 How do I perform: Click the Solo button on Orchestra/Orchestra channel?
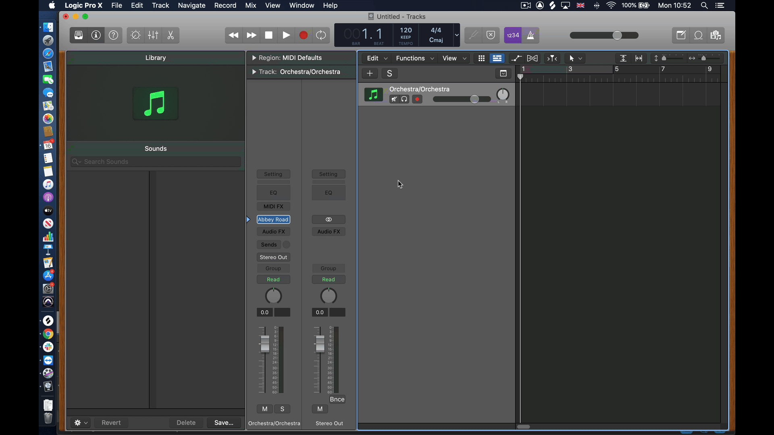tap(282, 408)
